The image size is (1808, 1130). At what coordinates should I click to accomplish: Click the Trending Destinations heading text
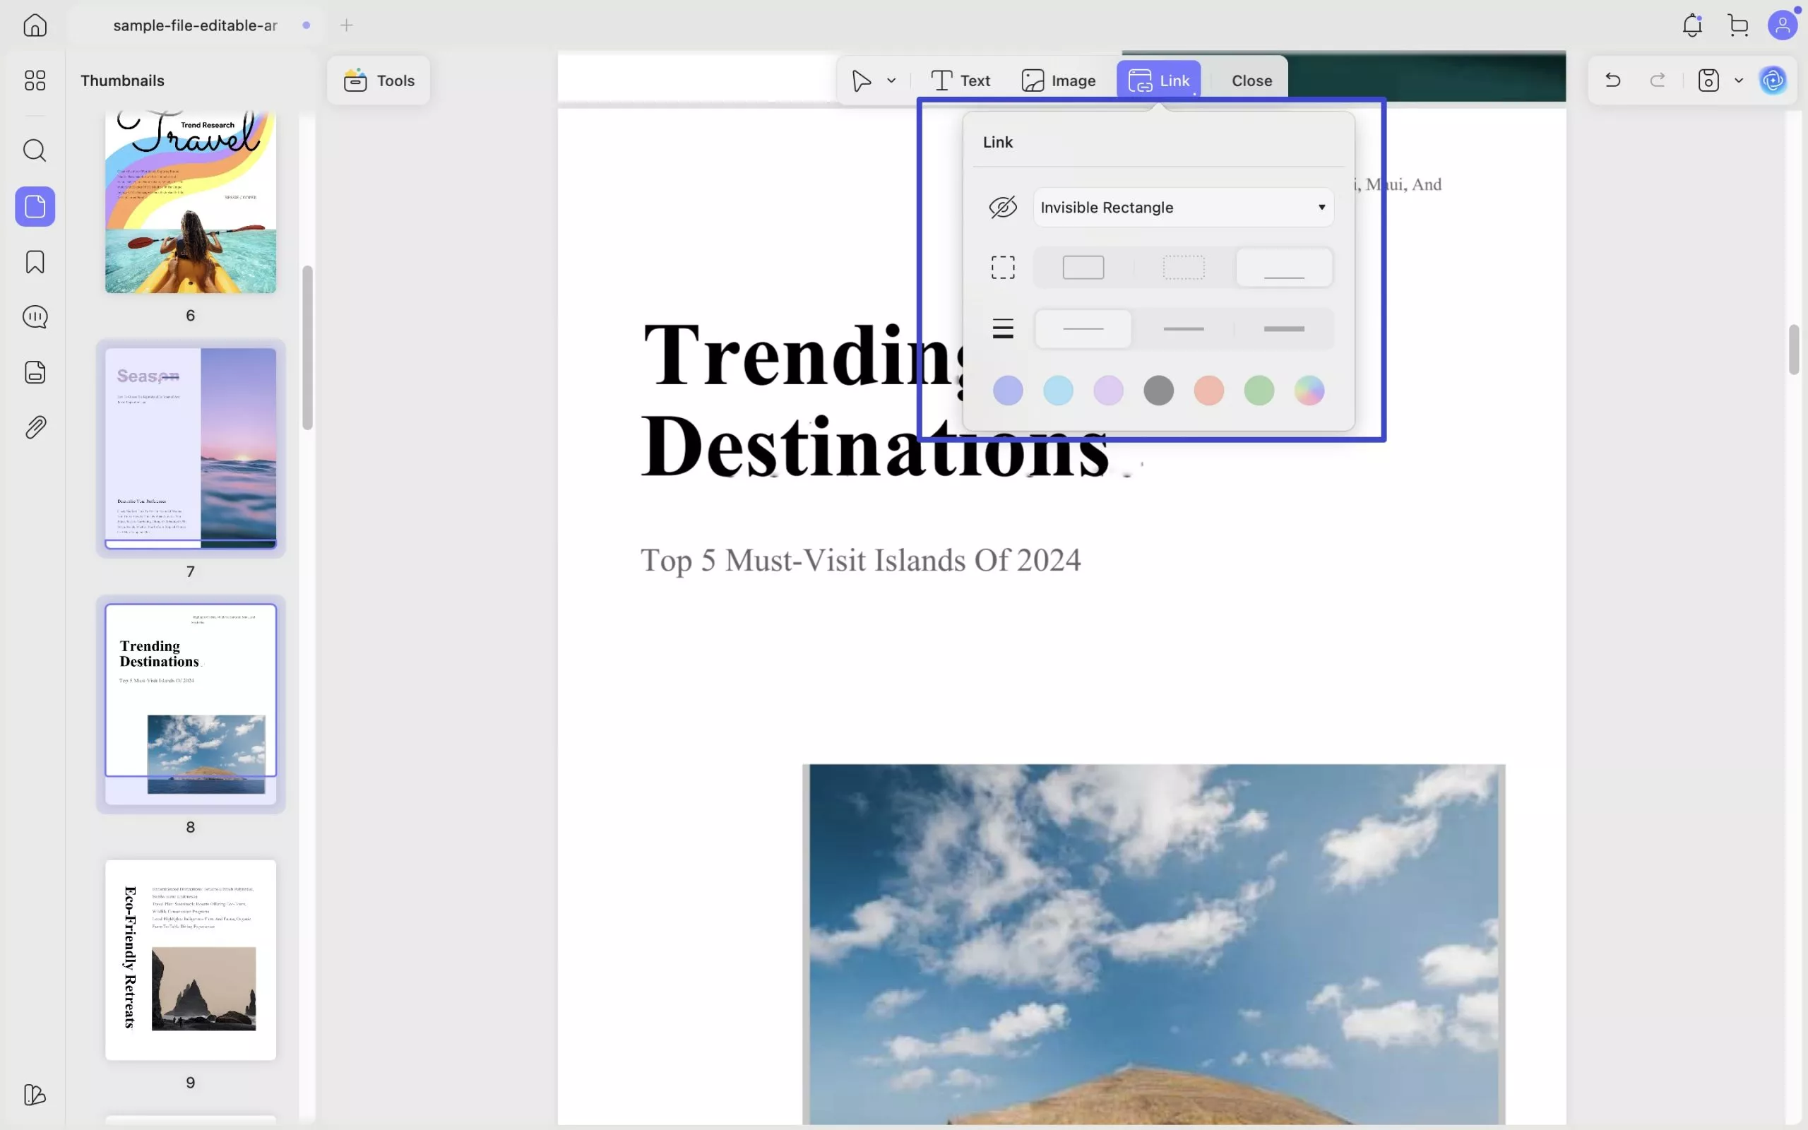(x=875, y=400)
